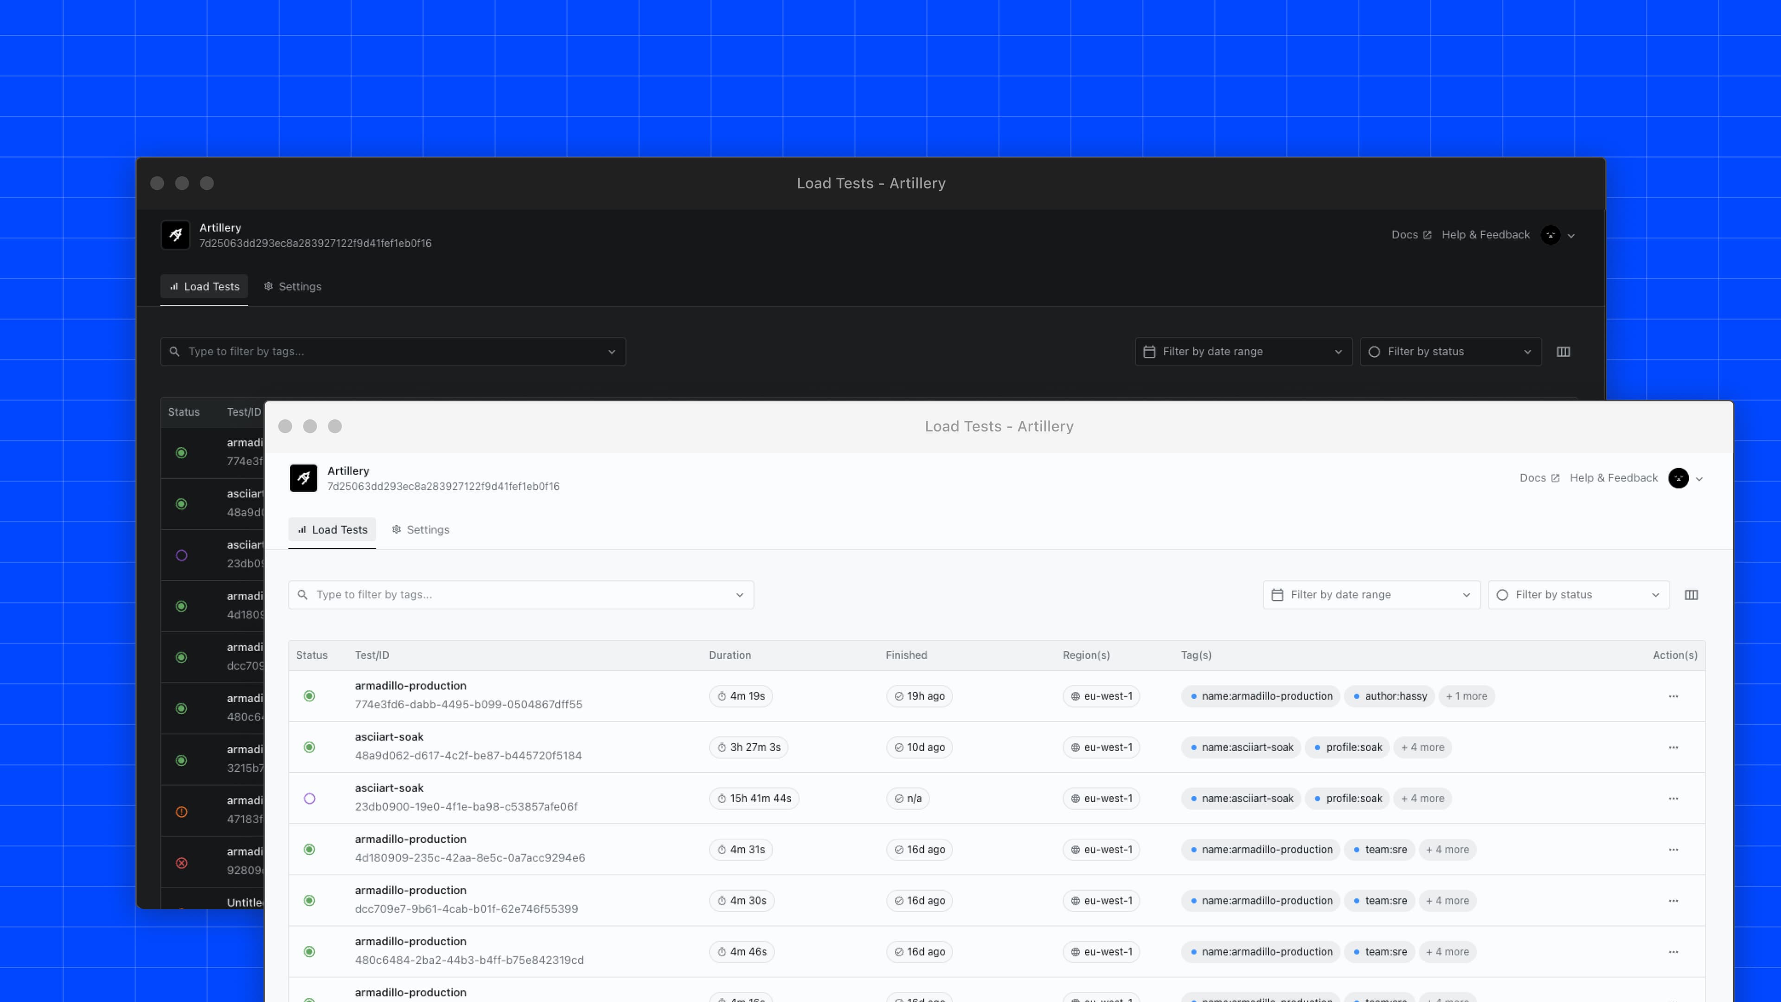This screenshot has width=1781, height=1002.
Task: Click the green status indicator for asciiart-soak
Action: [309, 747]
